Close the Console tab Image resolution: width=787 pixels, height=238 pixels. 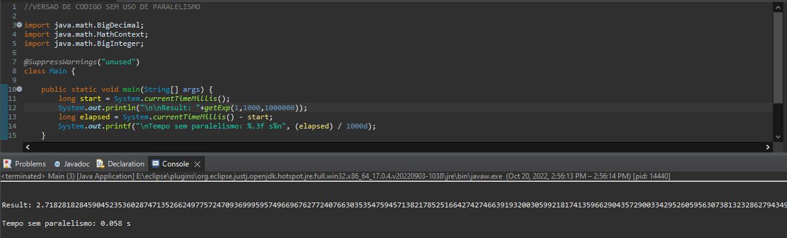tap(197, 164)
